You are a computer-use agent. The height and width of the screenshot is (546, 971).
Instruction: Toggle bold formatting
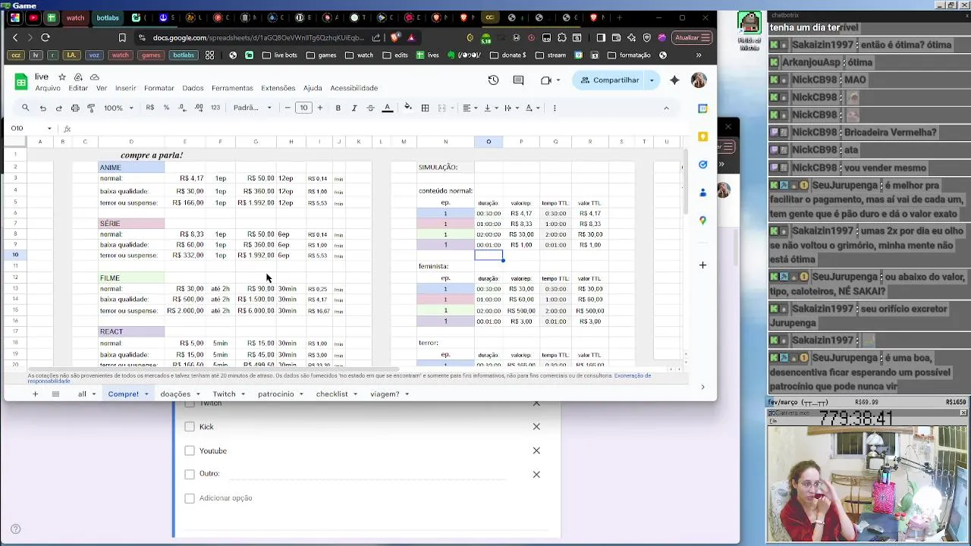pyautogui.click(x=338, y=108)
